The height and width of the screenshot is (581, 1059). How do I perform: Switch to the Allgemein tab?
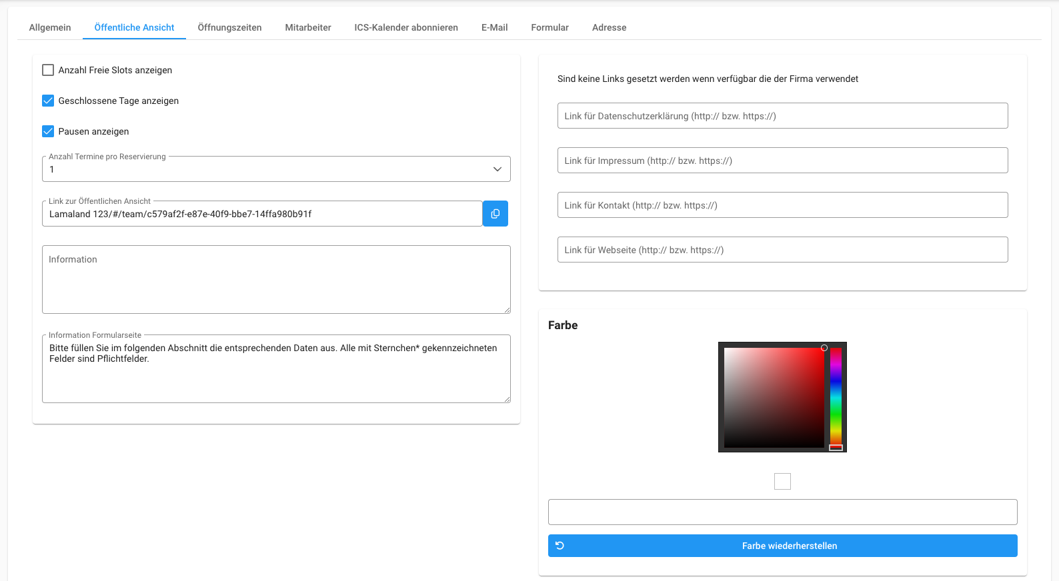pos(50,27)
